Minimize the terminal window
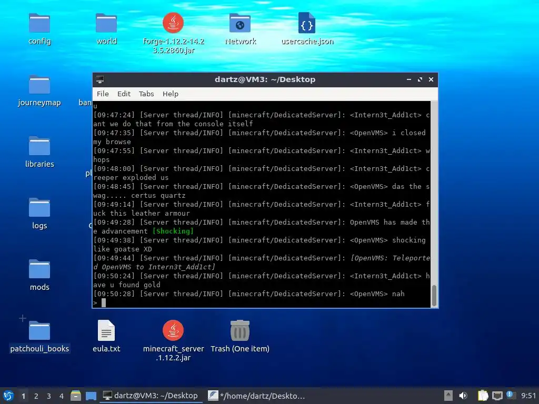539x404 pixels. tap(408, 79)
